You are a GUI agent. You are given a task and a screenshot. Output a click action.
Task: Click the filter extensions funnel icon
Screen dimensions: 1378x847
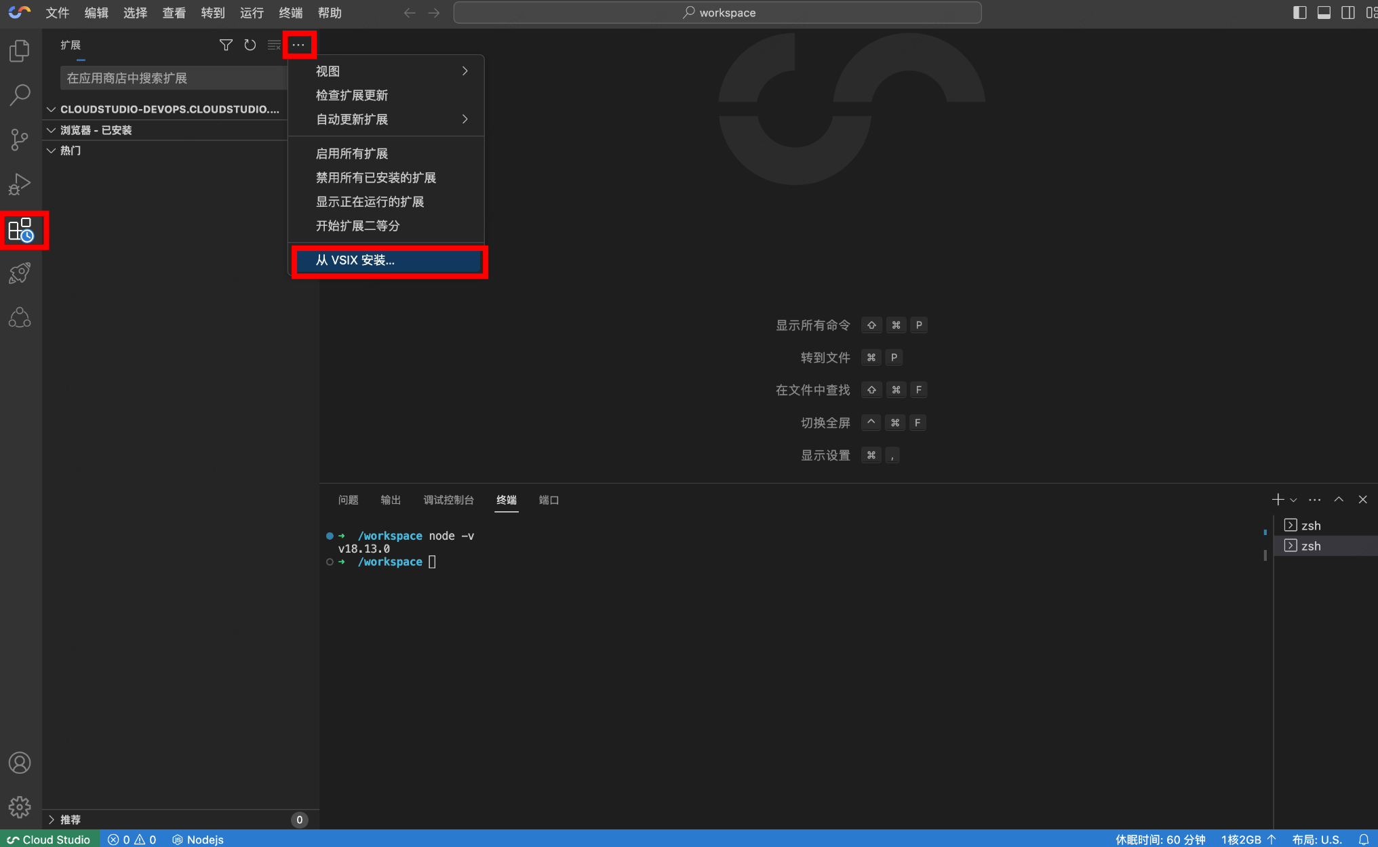pos(226,45)
